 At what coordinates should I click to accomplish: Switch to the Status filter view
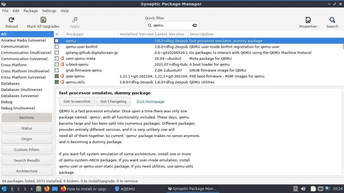point(27,128)
